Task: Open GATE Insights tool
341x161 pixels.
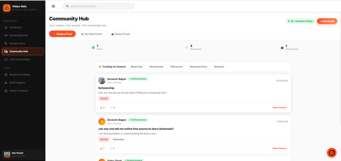Action: coord(22,83)
